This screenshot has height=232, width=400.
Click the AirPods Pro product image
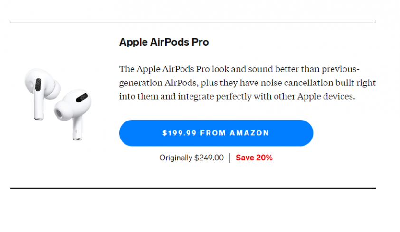click(x=58, y=104)
